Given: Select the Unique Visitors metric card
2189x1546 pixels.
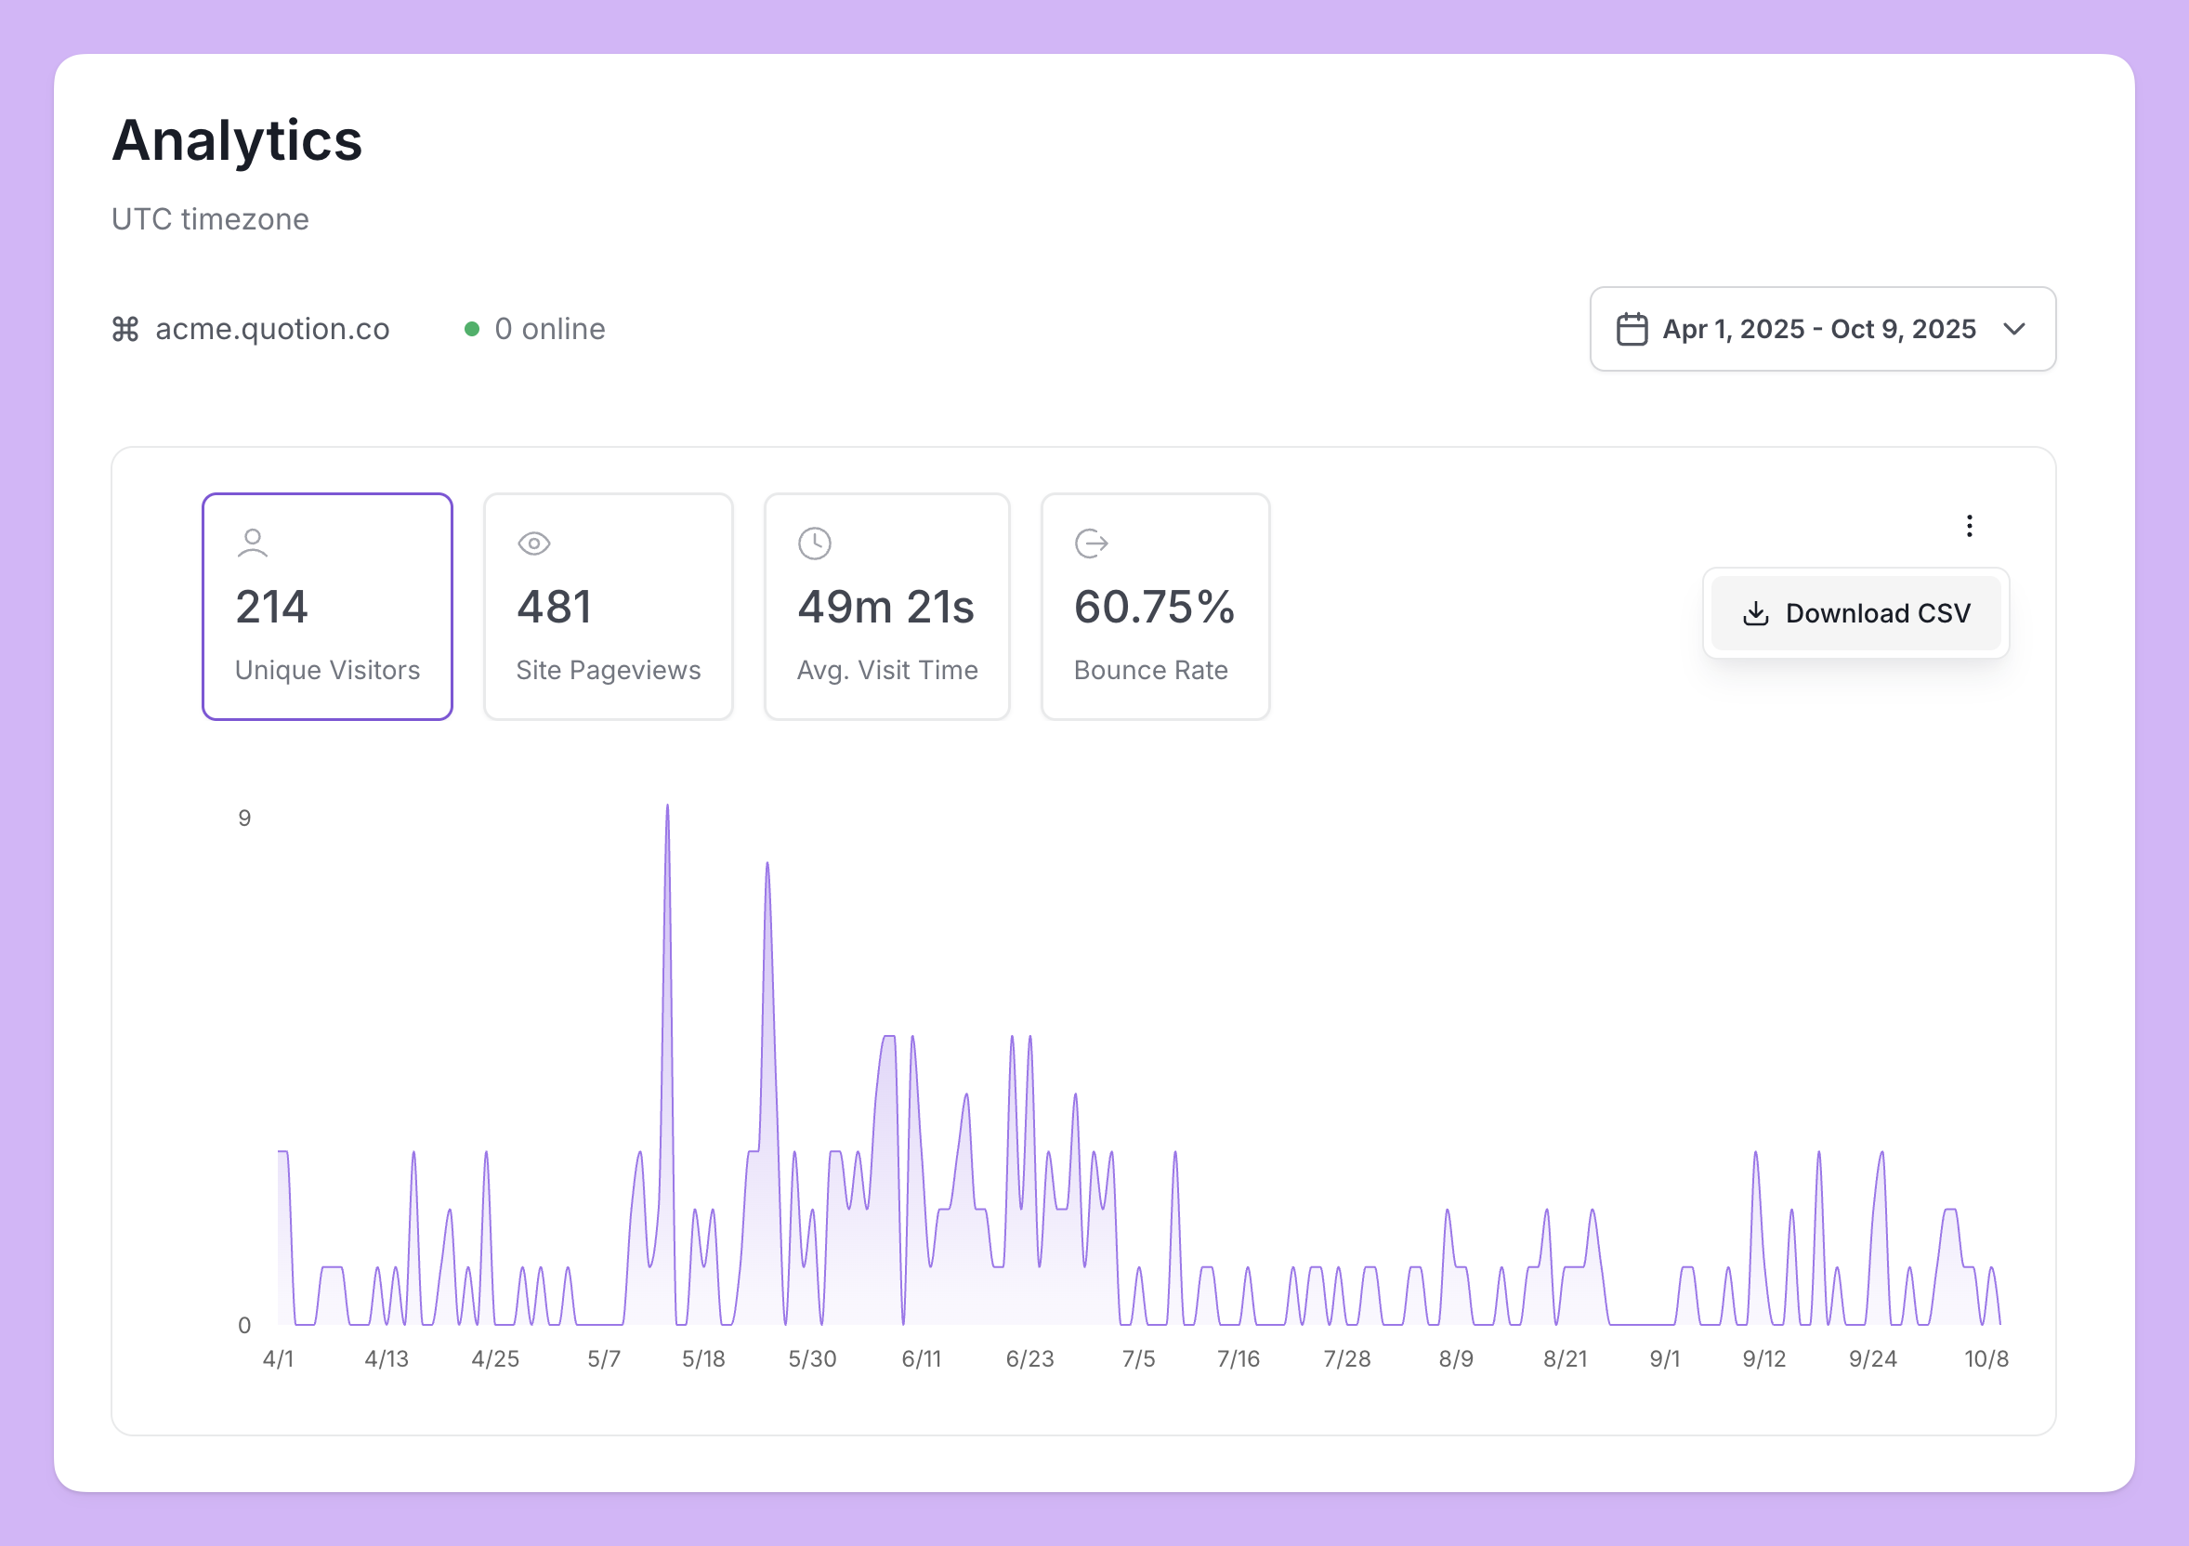Looking at the screenshot, I should point(327,606).
